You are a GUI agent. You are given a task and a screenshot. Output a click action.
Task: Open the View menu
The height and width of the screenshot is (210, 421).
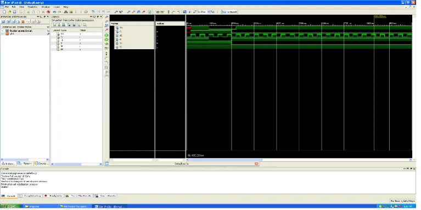tap(21, 7)
